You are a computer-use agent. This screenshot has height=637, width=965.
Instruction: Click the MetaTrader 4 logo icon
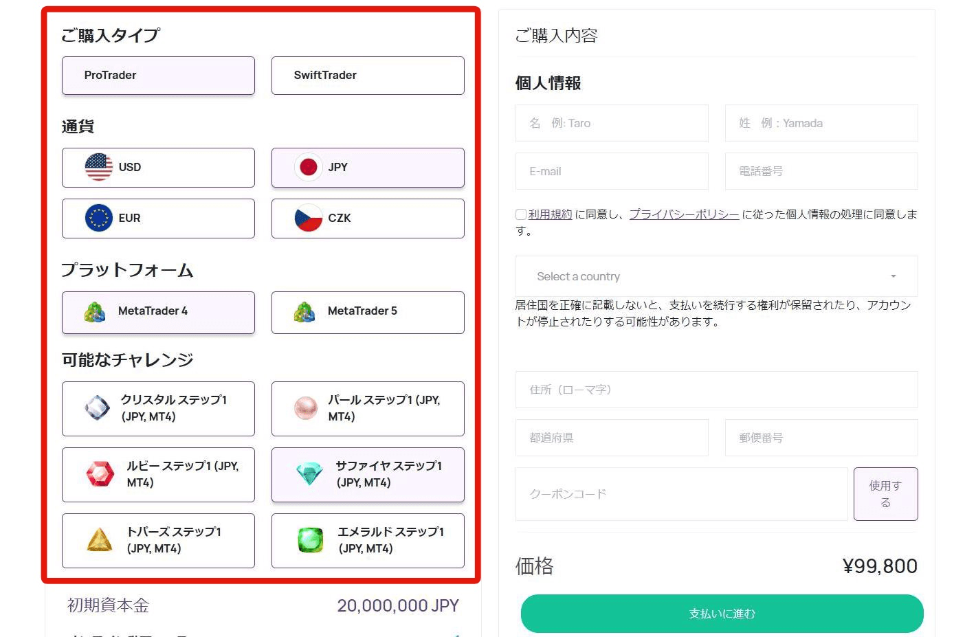click(x=95, y=312)
